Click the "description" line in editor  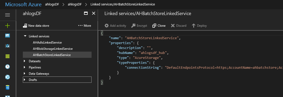click(x=135, y=48)
